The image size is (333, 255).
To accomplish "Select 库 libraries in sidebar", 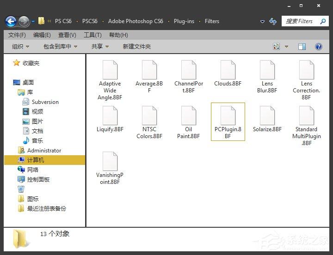I will click(x=25, y=92).
